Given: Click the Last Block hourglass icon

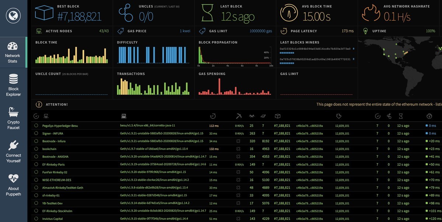Looking at the screenshot, I should pyautogui.click(x=208, y=13).
